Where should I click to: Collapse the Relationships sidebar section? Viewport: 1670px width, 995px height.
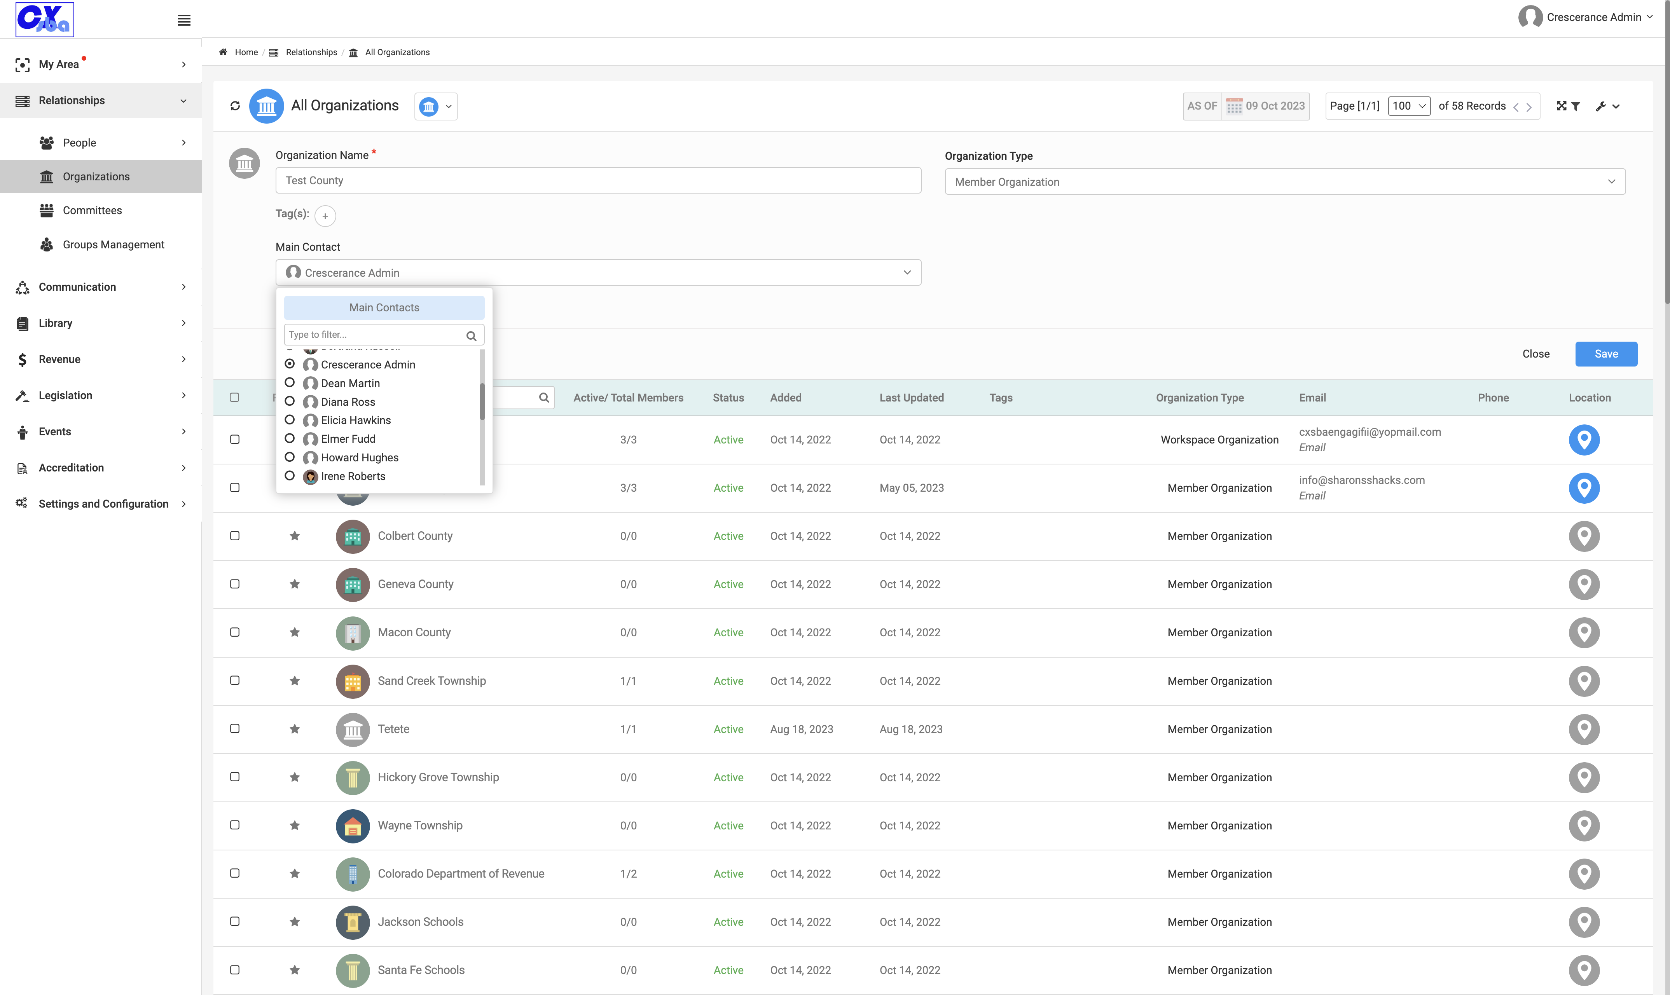pos(101,101)
